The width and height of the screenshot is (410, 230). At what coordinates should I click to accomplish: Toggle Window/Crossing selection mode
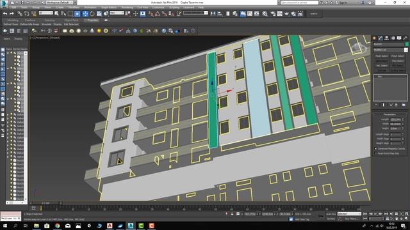(x=78, y=13)
